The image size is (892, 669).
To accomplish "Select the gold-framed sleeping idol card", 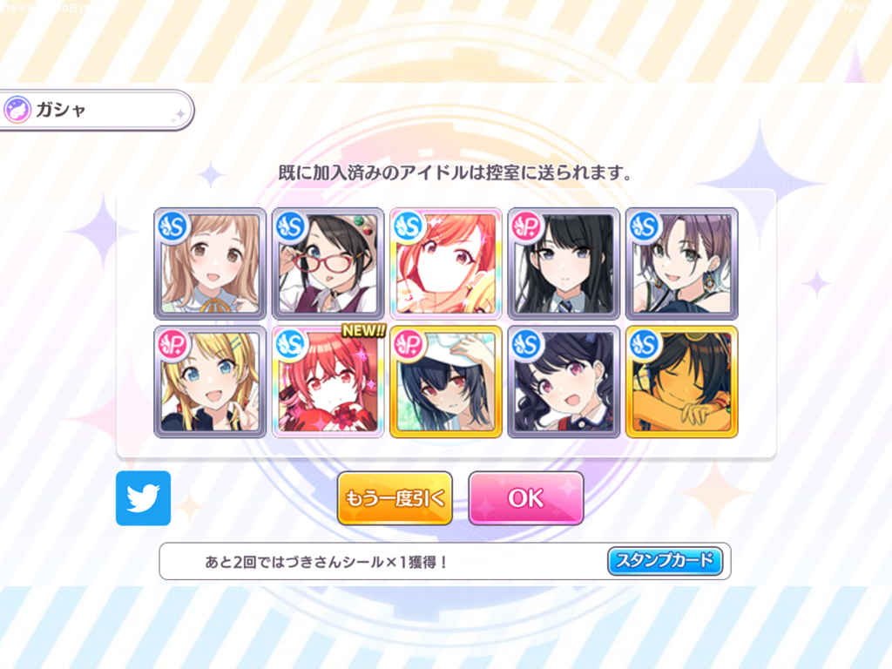I will click(x=681, y=382).
